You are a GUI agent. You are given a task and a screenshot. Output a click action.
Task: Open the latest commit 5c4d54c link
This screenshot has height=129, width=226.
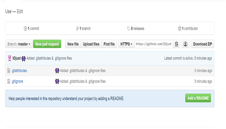(188, 58)
